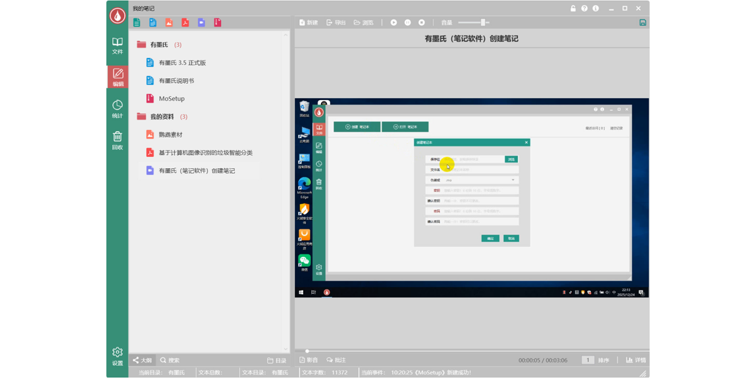Open the note 有墨氏 3.5 正式版

[182, 63]
